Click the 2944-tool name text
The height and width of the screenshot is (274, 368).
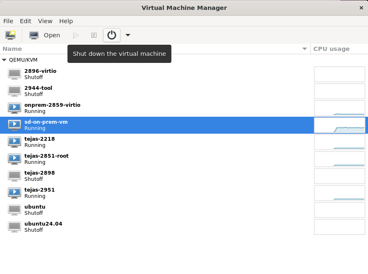click(38, 88)
